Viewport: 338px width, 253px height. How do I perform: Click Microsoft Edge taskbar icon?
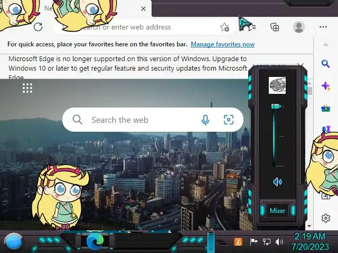pos(95,241)
